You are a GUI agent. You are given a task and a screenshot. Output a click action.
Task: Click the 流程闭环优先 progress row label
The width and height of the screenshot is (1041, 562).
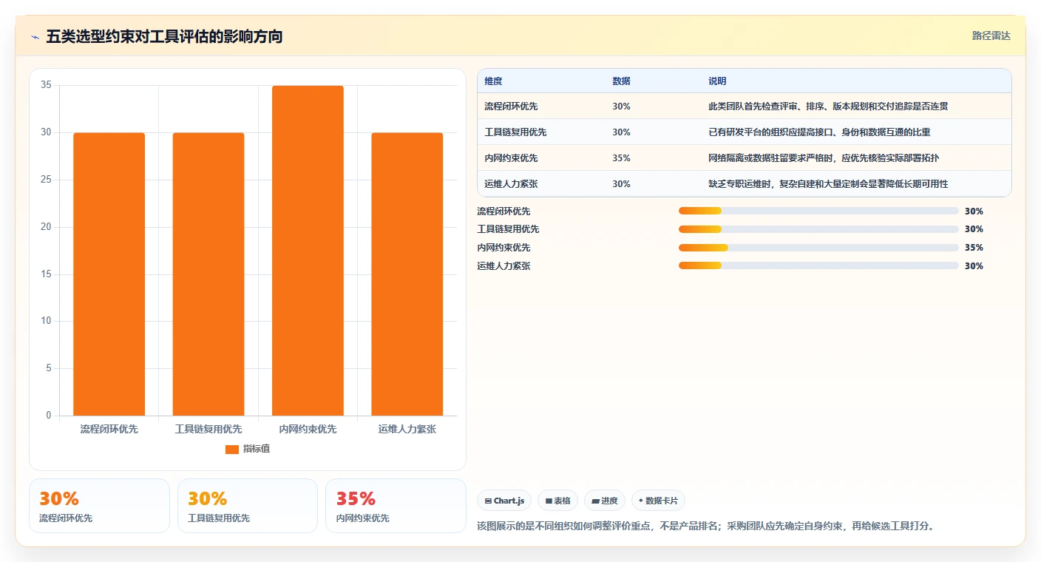503,211
